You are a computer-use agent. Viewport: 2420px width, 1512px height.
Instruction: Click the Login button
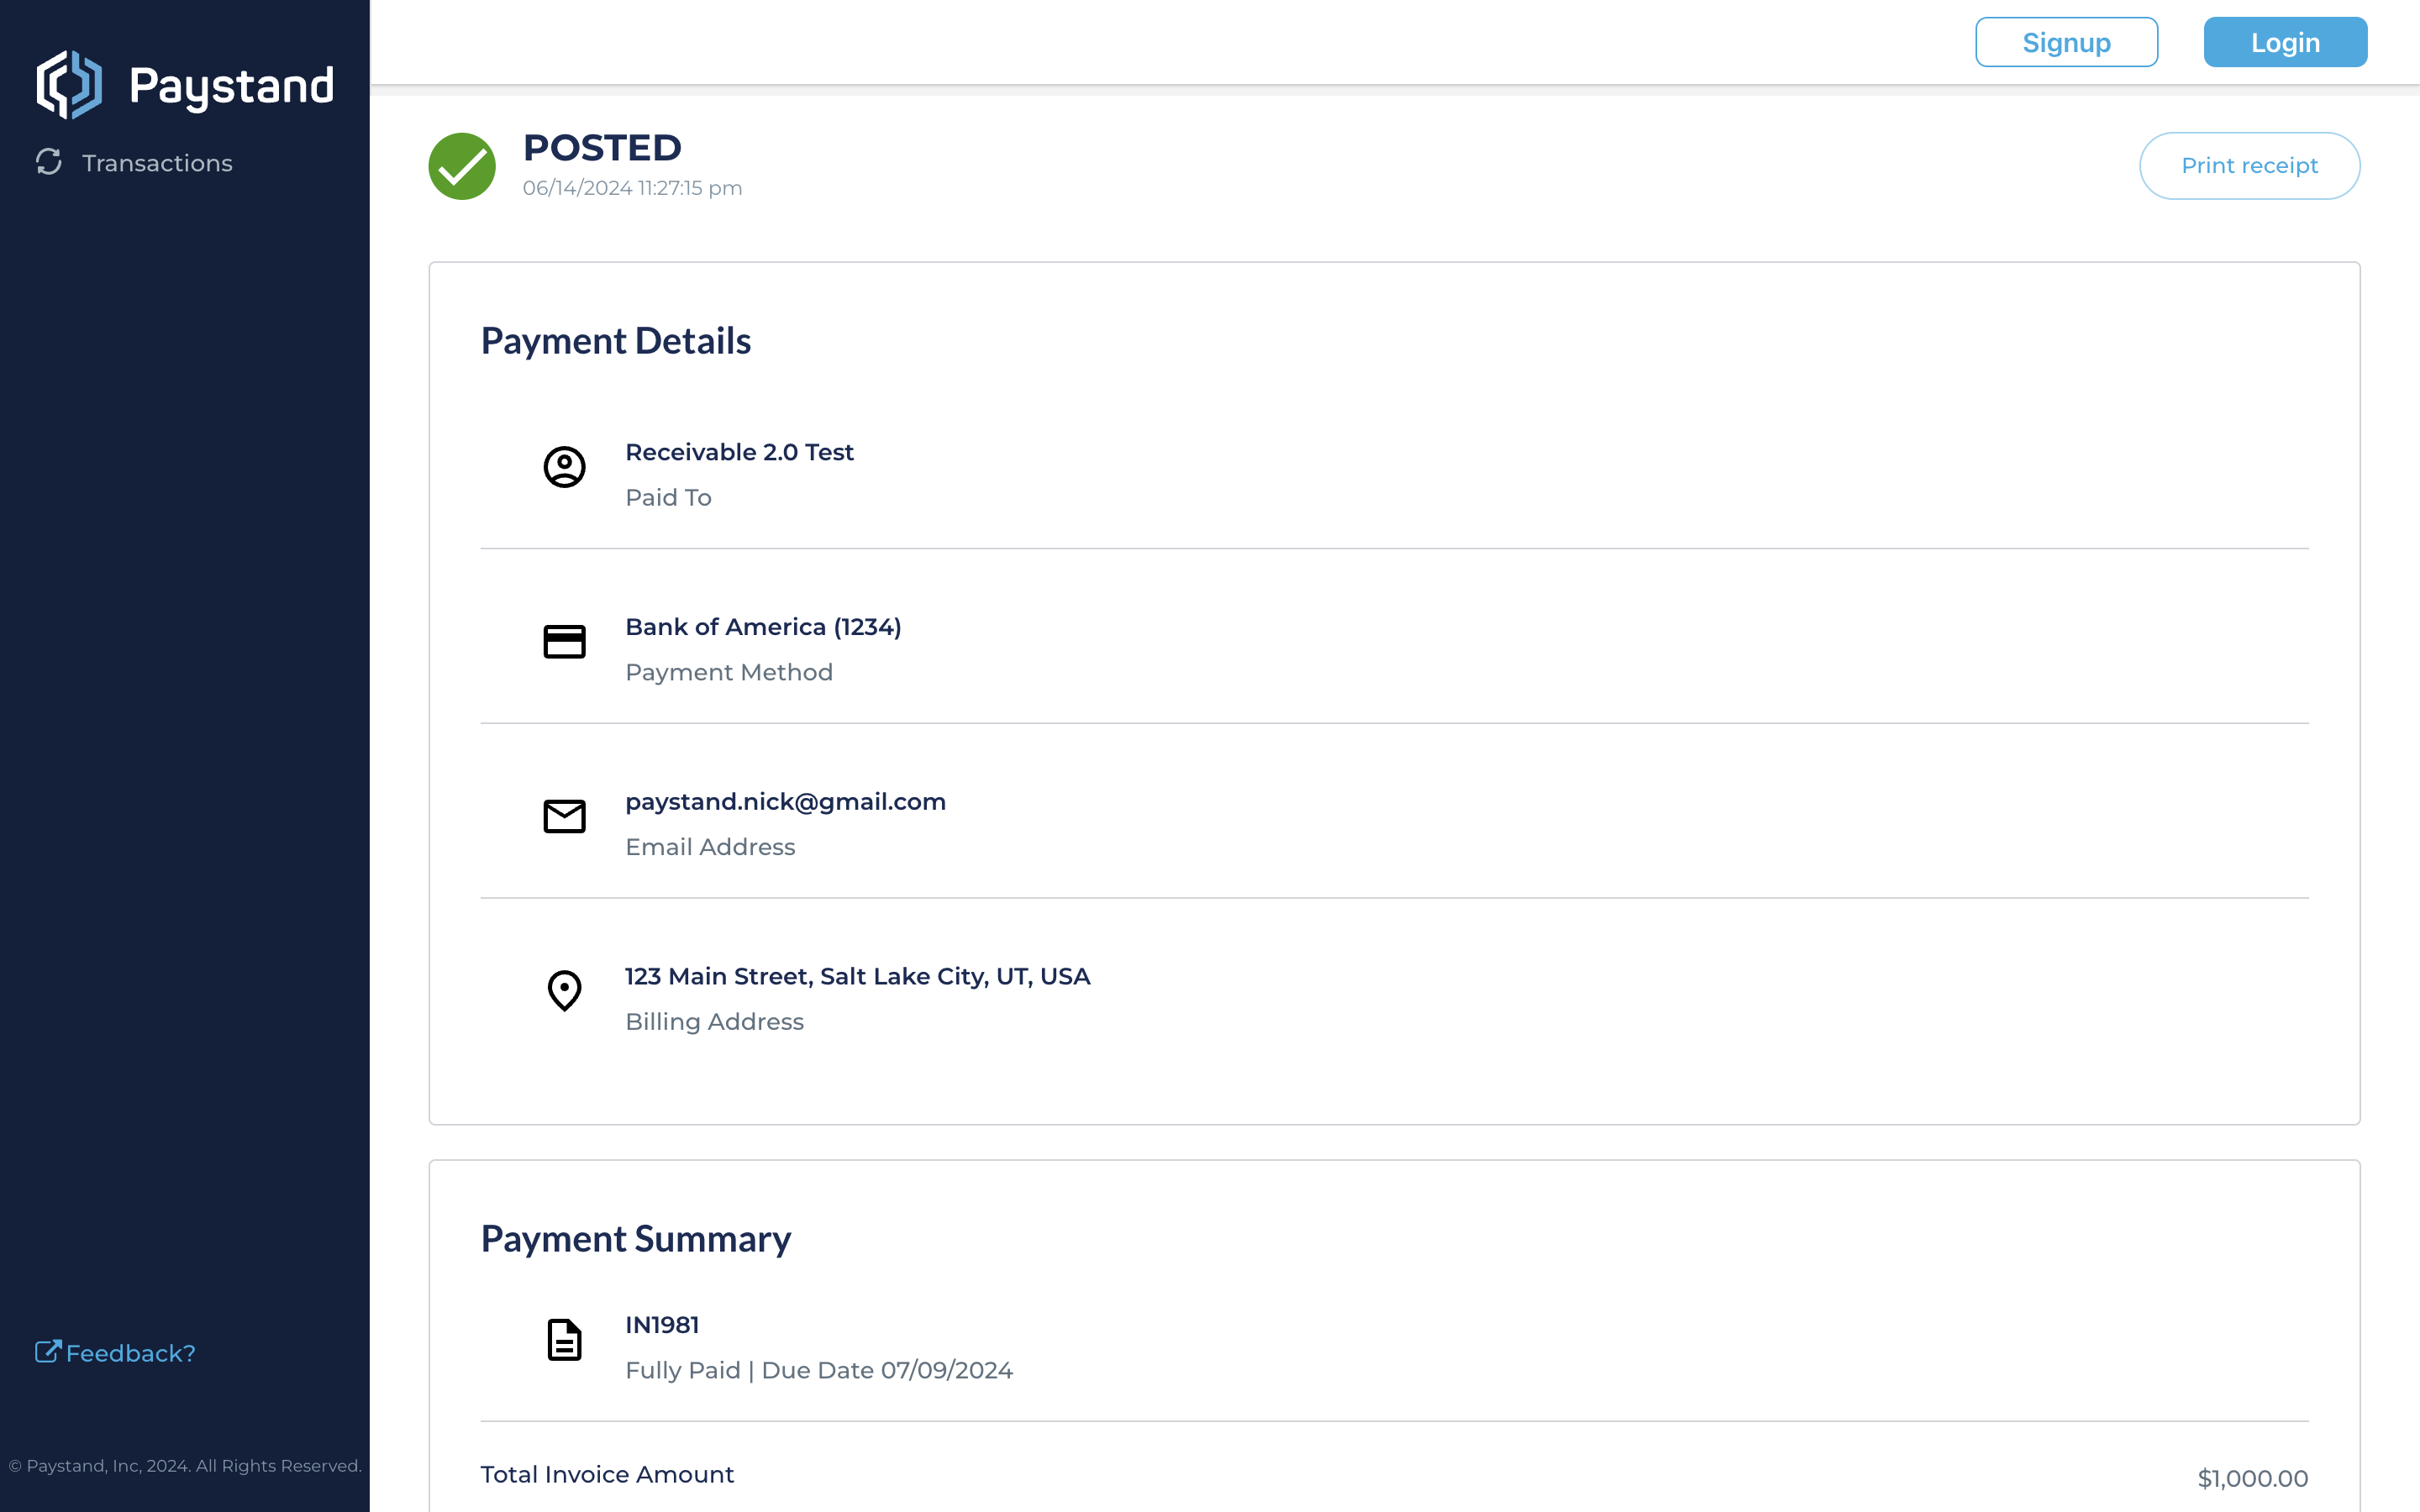pos(2285,42)
